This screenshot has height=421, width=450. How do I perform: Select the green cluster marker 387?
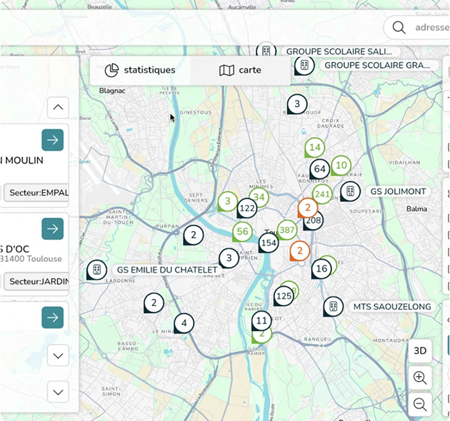(x=287, y=230)
